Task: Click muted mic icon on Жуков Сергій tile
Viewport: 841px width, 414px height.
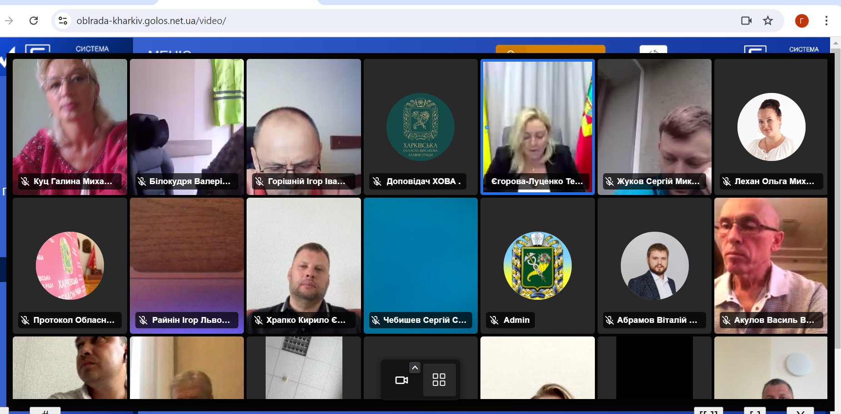Action: pos(609,181)
